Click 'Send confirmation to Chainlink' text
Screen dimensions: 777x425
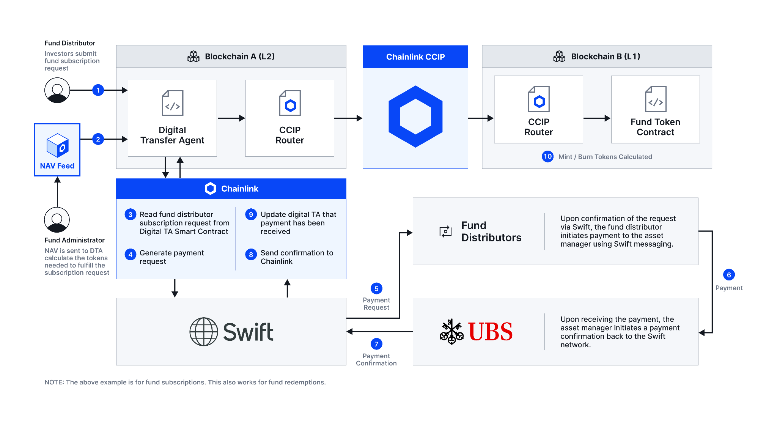(x=297, y=257)
